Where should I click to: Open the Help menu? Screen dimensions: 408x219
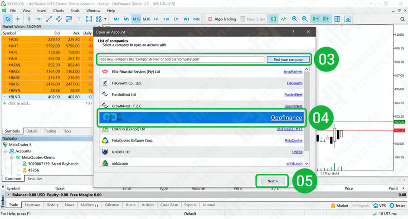tap(111, 11)
